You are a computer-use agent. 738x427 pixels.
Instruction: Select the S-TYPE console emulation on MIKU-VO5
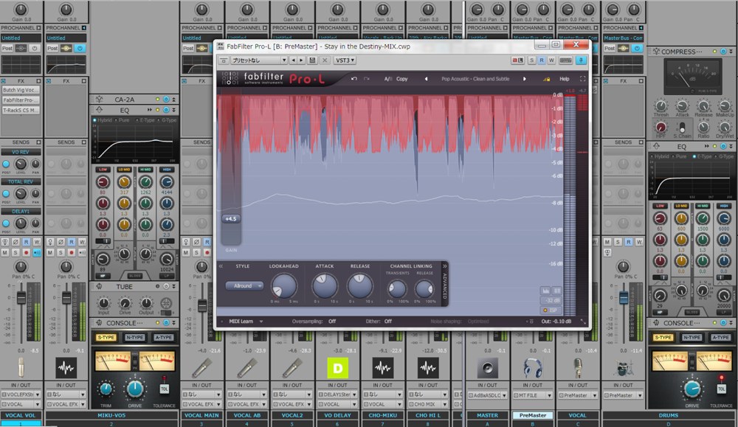pos(106,338)
